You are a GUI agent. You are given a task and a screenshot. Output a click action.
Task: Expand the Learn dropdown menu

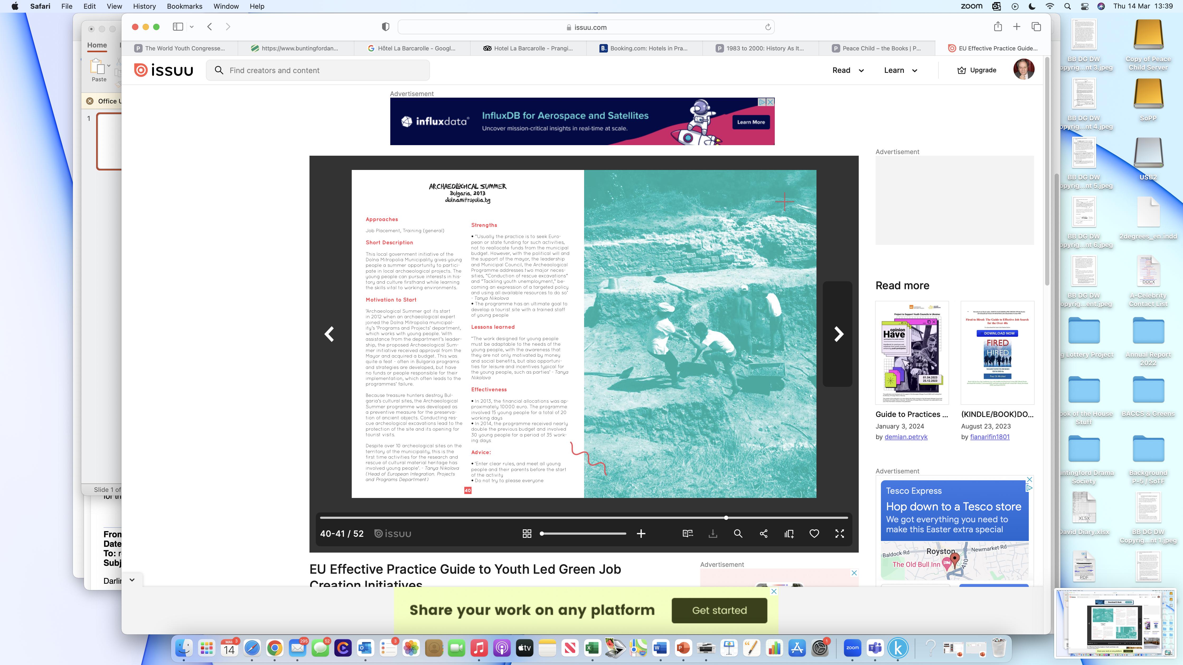point(900,70)
